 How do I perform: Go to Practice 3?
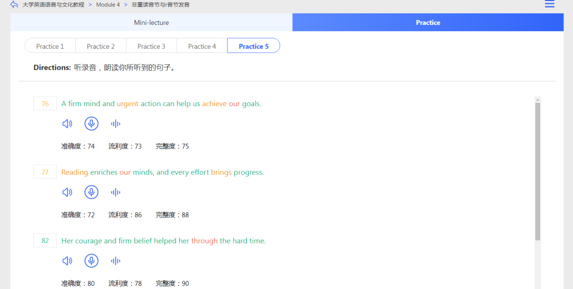pos(151,46)
